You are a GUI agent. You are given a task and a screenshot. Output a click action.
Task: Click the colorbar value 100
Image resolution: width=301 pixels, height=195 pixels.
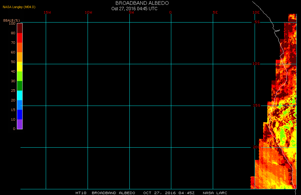tap(12, 23)
